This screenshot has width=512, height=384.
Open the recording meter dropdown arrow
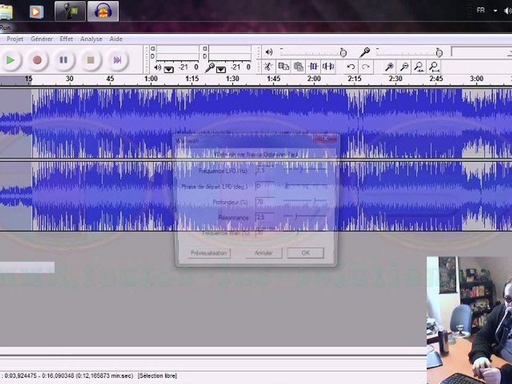(x=221, y=69)
